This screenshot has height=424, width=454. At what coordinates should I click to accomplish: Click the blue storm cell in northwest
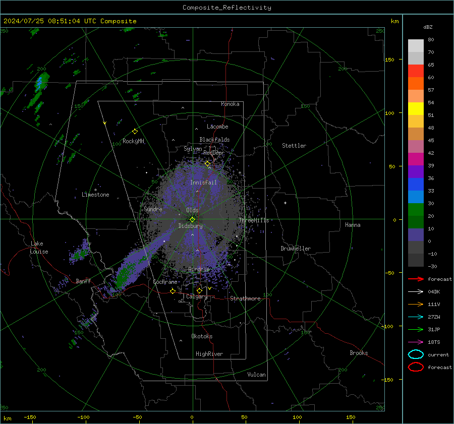coord(40,82)
